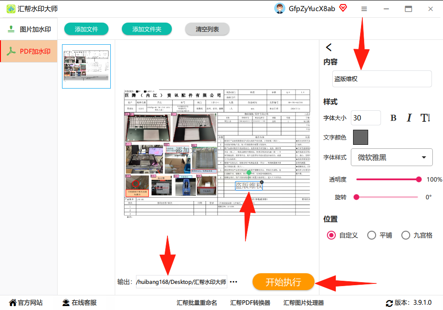Open the 微软雅黑 font style dropdown
This screenshot has height=310, width=443.
pos(392,157)
